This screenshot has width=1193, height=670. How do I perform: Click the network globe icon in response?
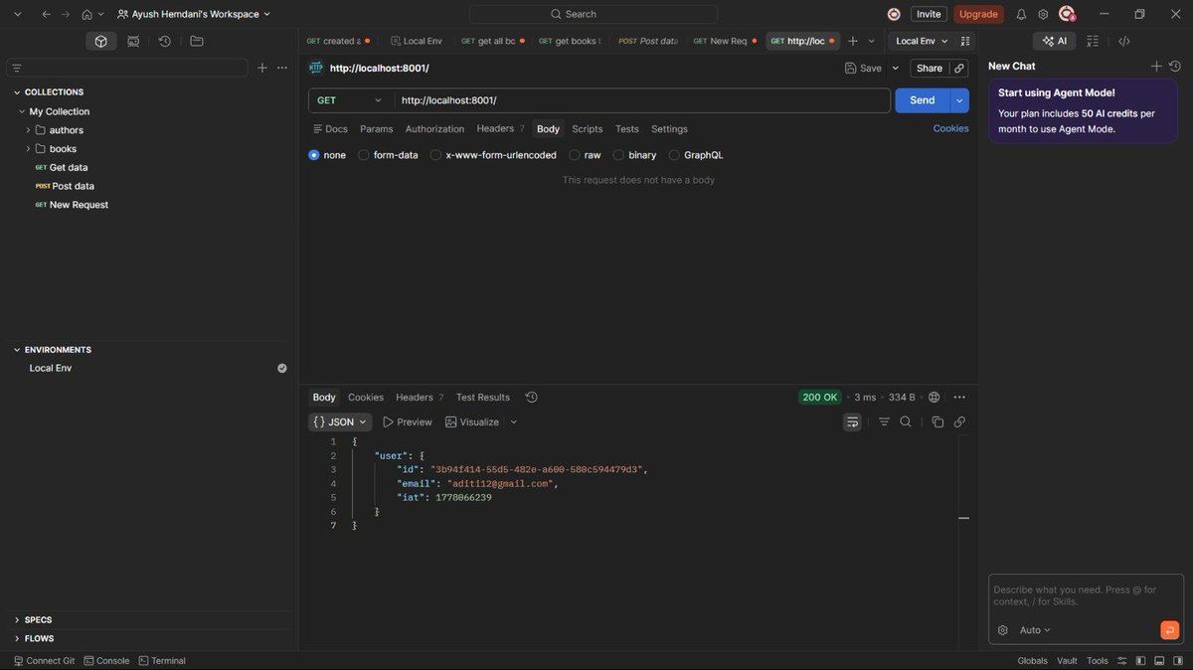click(x=934, y=397)
